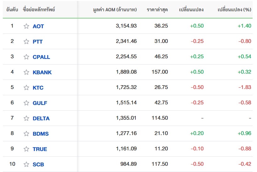
Task: Open the AOT stock symbol link
Action: [38, 26]
